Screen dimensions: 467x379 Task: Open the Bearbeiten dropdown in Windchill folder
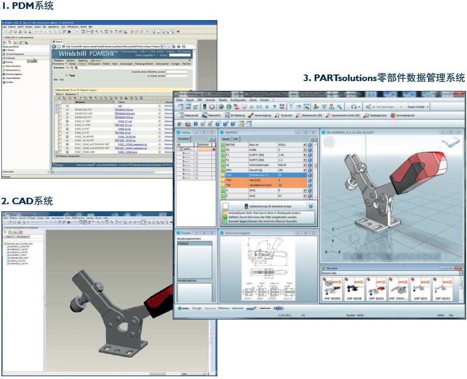click(72, 94)
